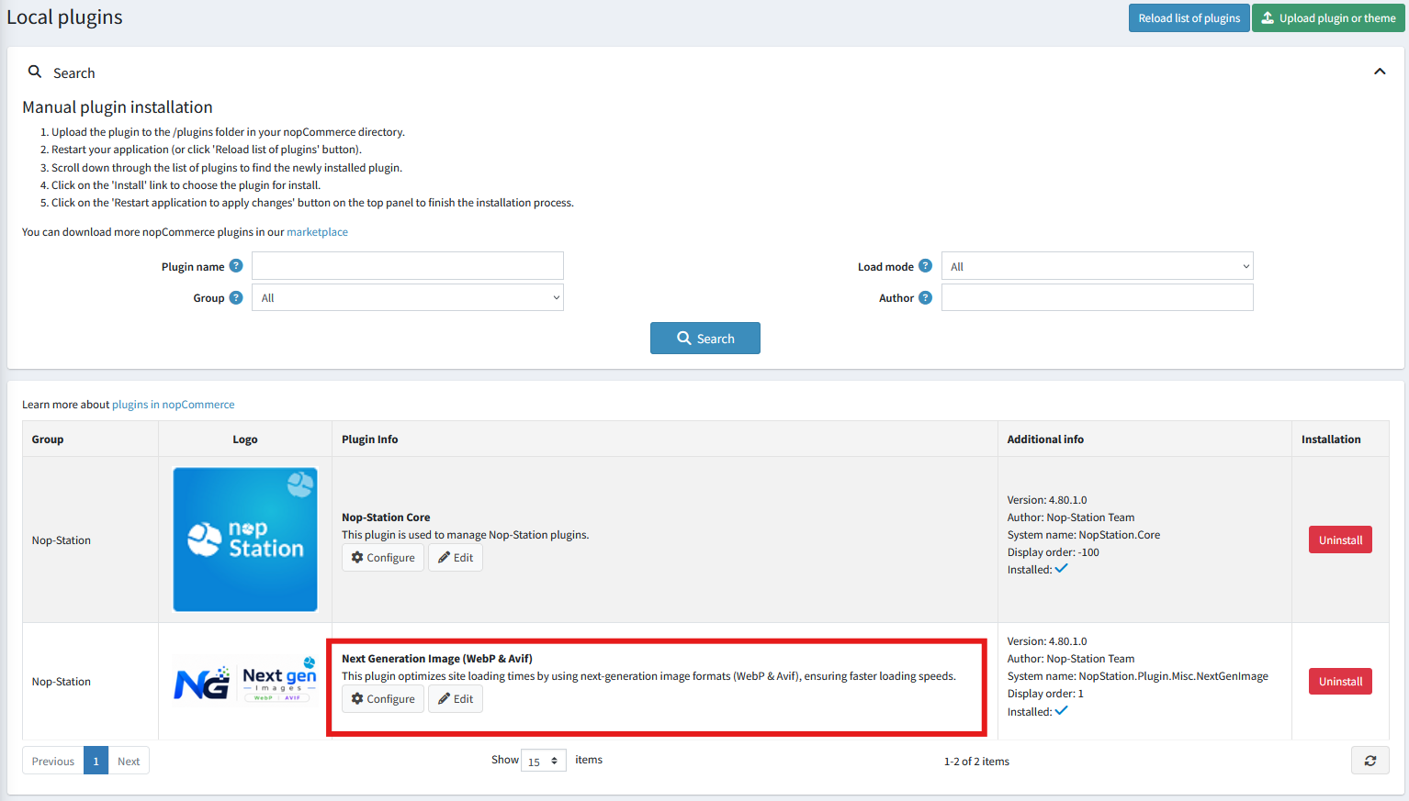Viewport: 1409px width, 801px height.
Task: Click 'Next Generation Image (WebP & Avif)' title
Action: (x=437, y=659)
